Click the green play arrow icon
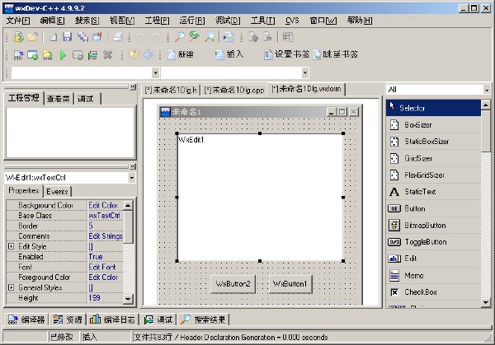This screenshot has width=495, height=345. click(x=63, y=55)
